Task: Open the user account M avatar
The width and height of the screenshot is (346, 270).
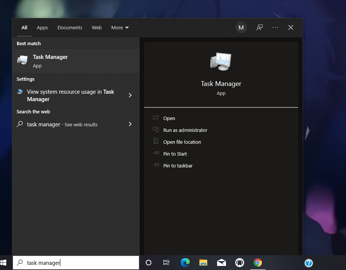Action: (x=241, y=27)
